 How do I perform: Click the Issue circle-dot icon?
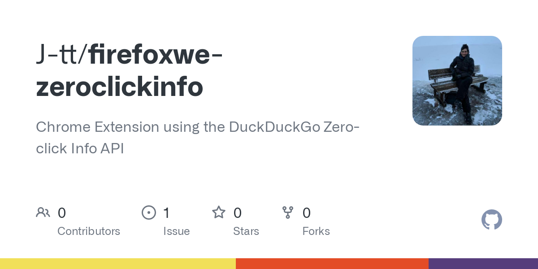point(149,213)
